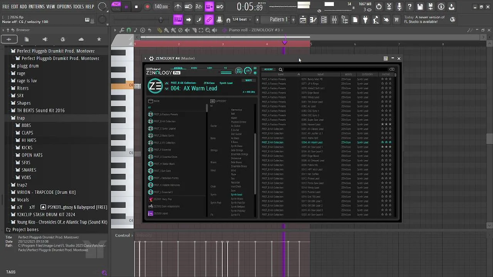The height and width of the screenshot is (277, 493).
Task: Open the playlist view icon
Action: [303, 19]
